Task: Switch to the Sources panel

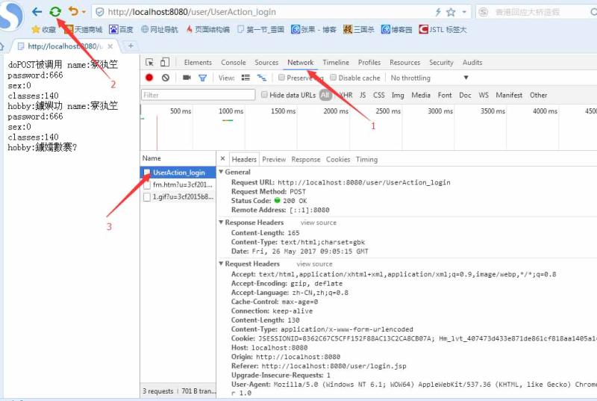Action: (x=266, y=63)
